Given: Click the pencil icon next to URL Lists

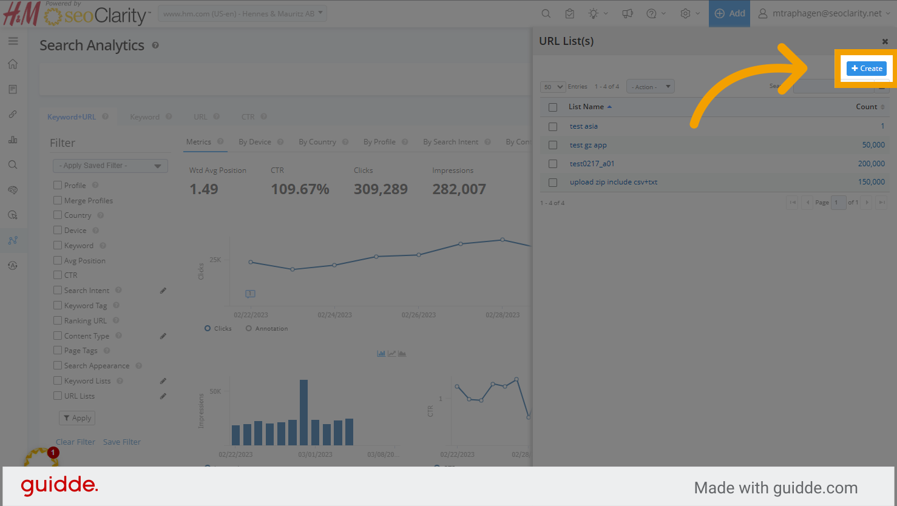Looking at the screenshot, I should tap(163, 396).
